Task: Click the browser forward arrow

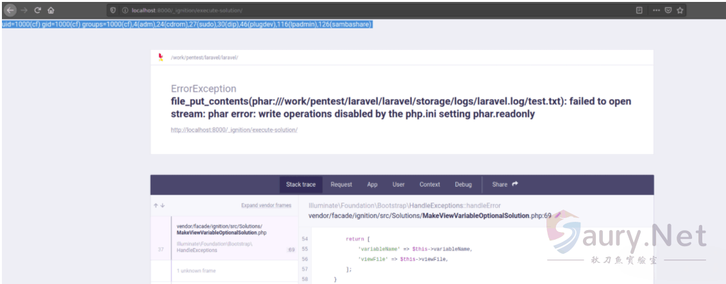Action: [25, 10]
